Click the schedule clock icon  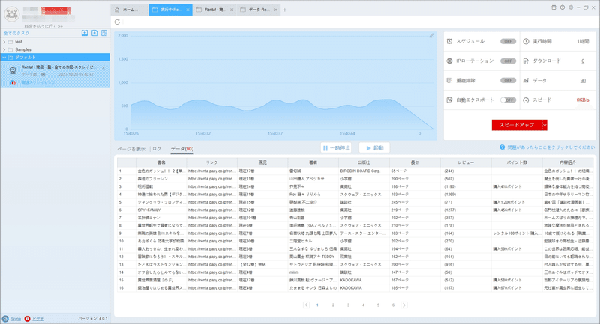(449, 41)
